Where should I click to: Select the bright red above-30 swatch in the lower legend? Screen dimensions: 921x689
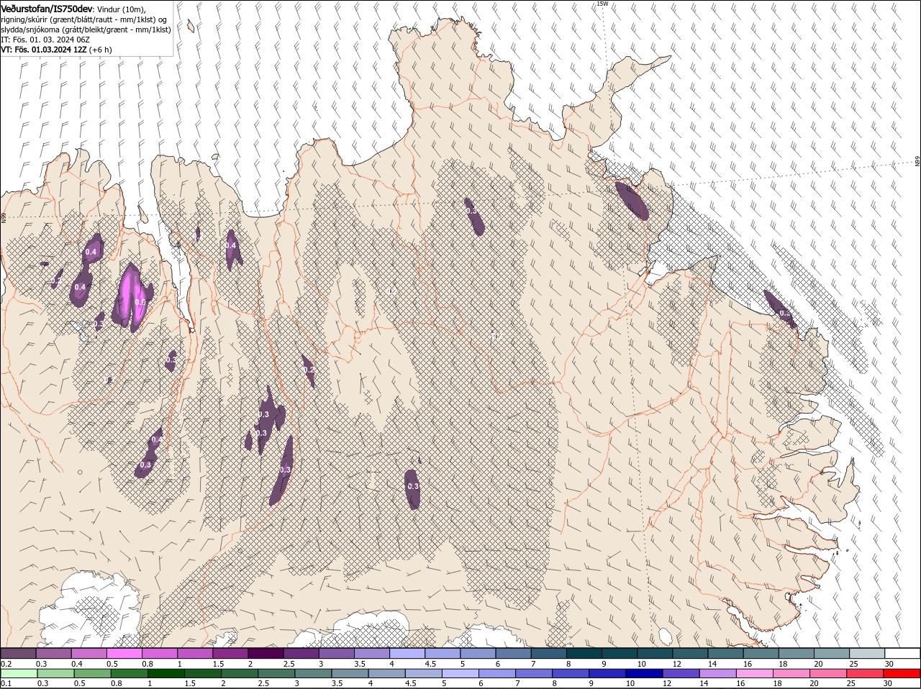tap(903, 673)
